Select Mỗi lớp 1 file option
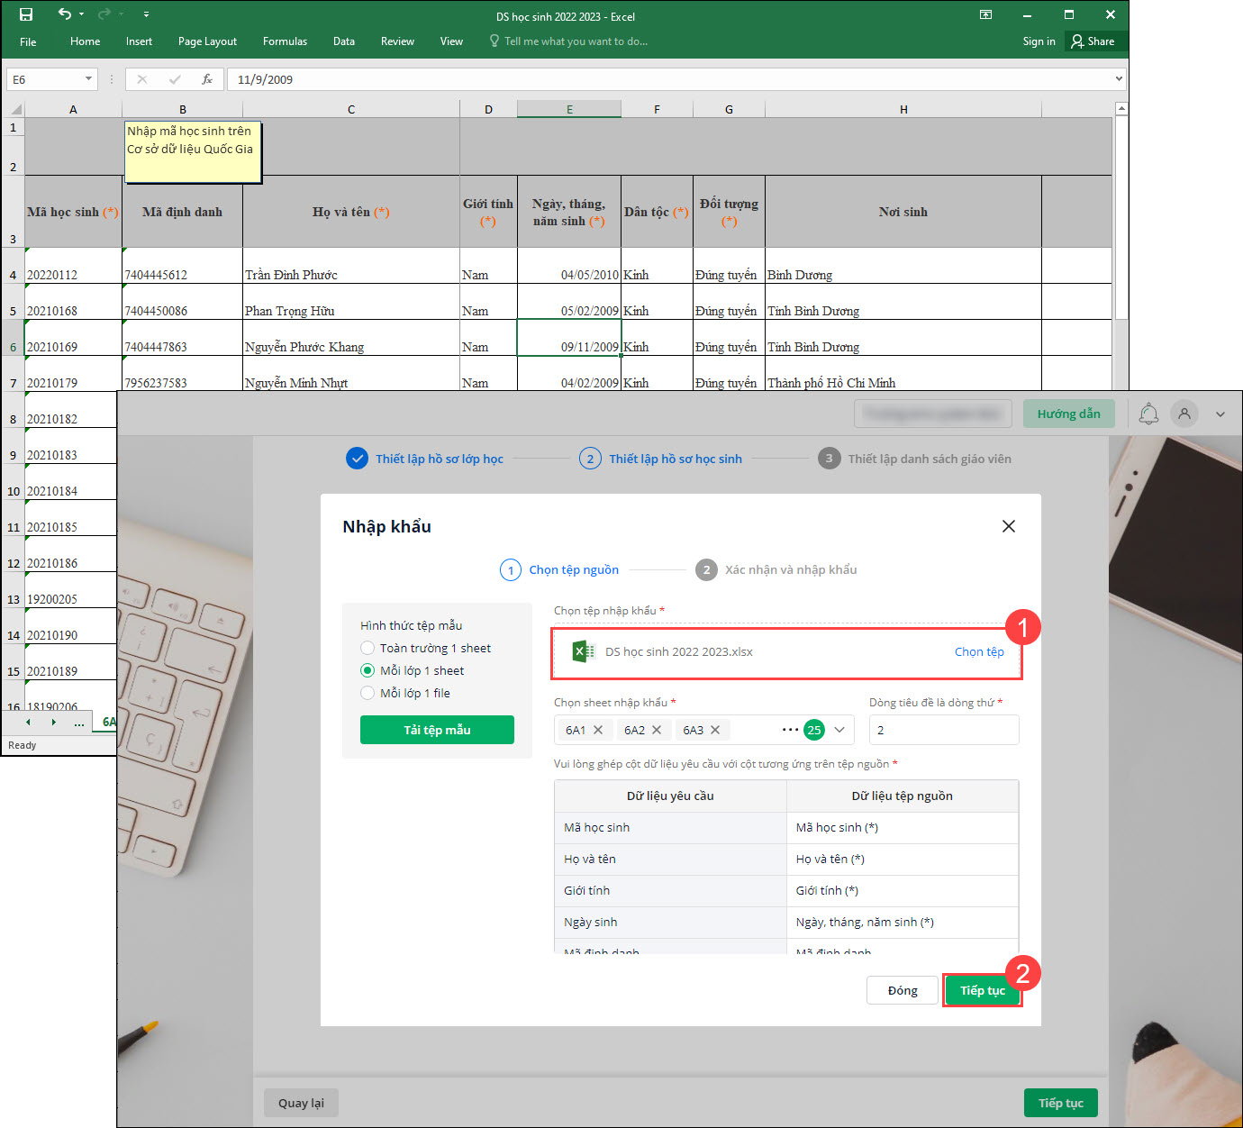This screenshot has width=1243, height=1128. [x=367, y=693]
